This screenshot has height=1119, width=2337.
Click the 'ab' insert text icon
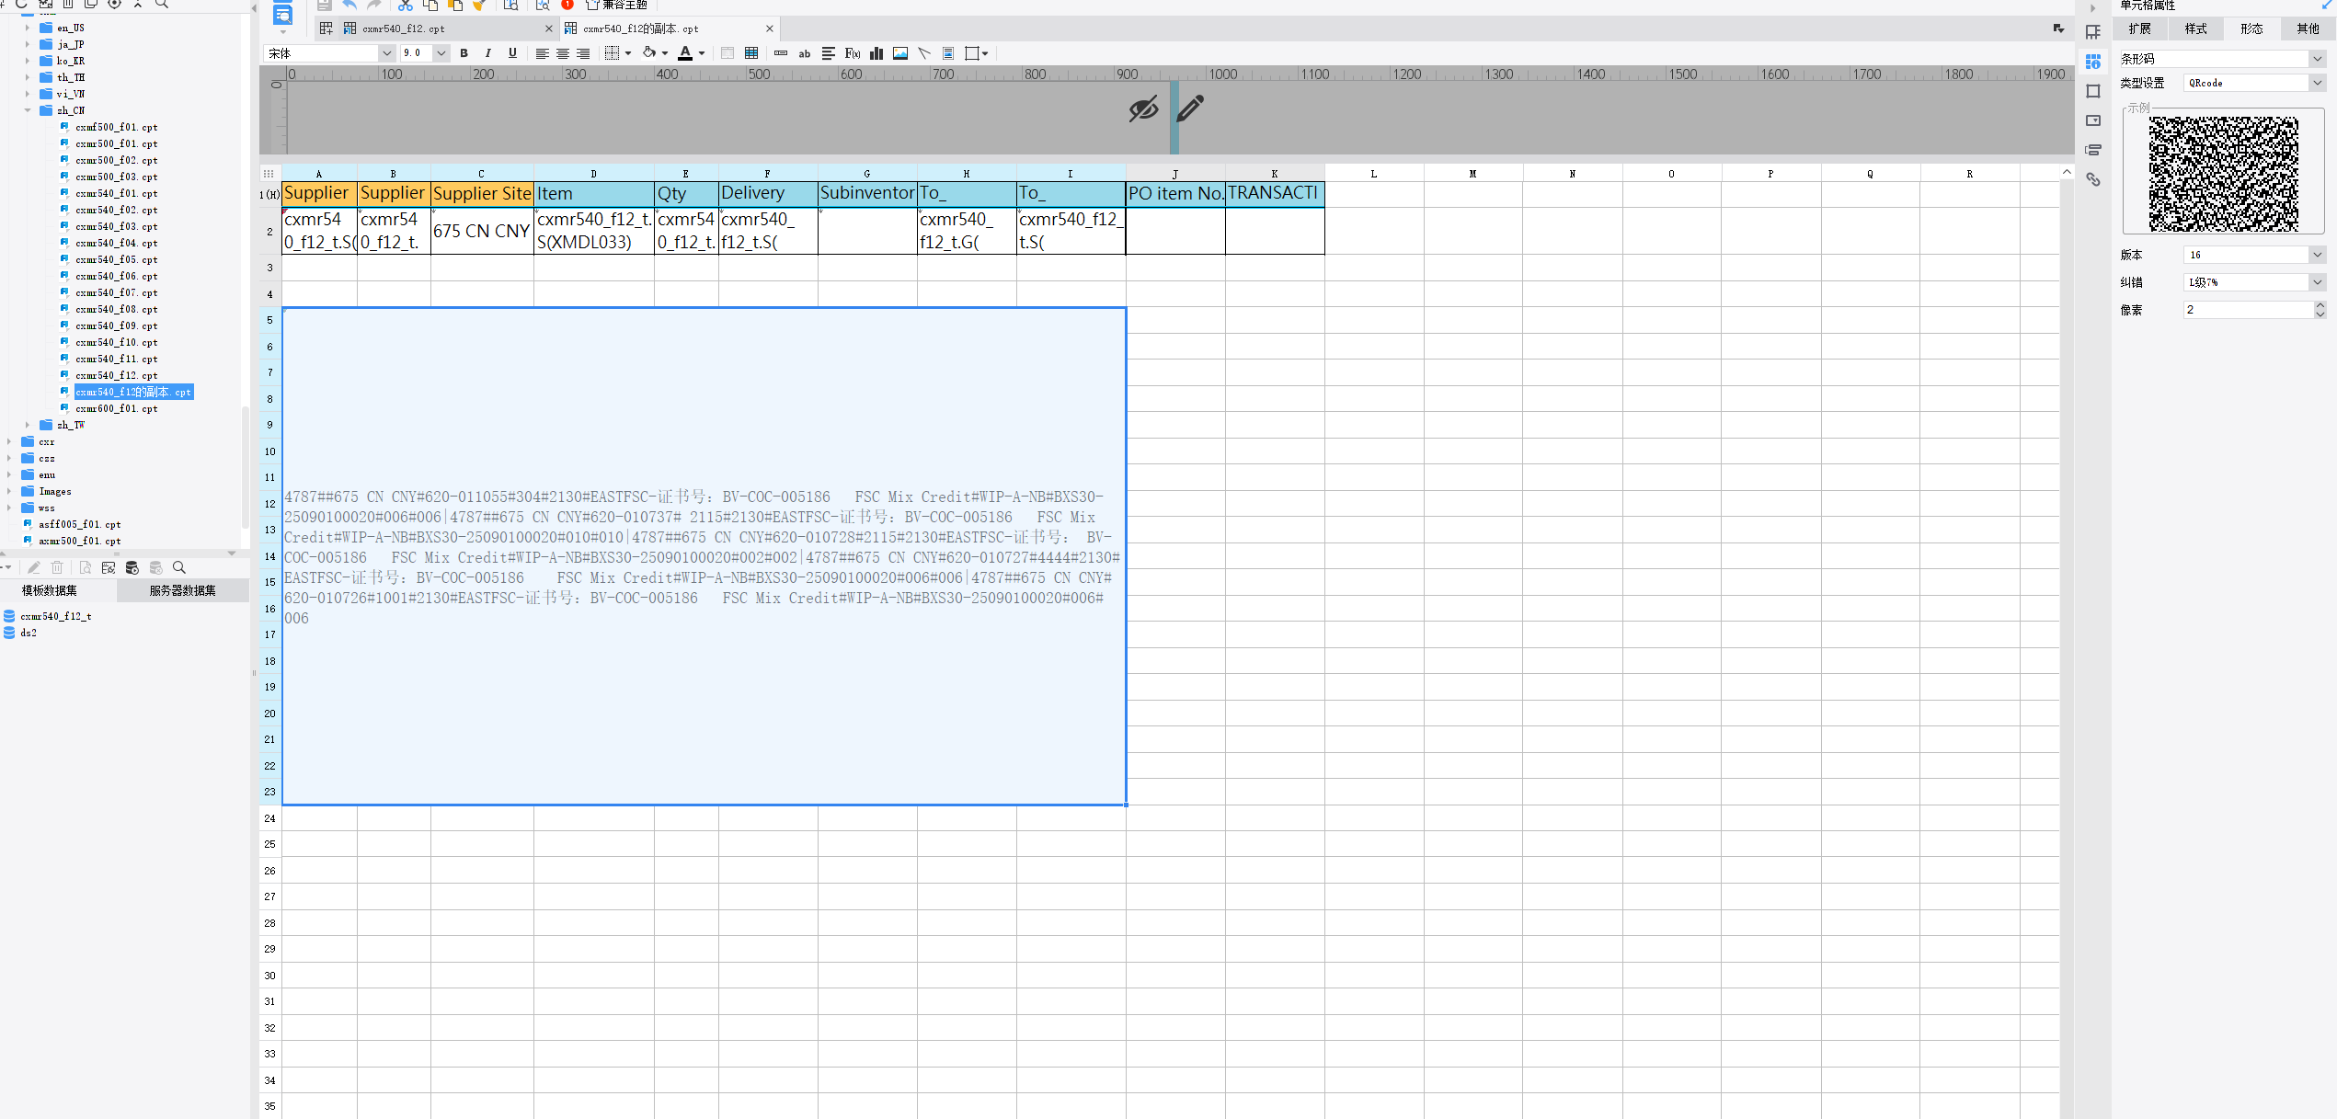pos(805,53)
